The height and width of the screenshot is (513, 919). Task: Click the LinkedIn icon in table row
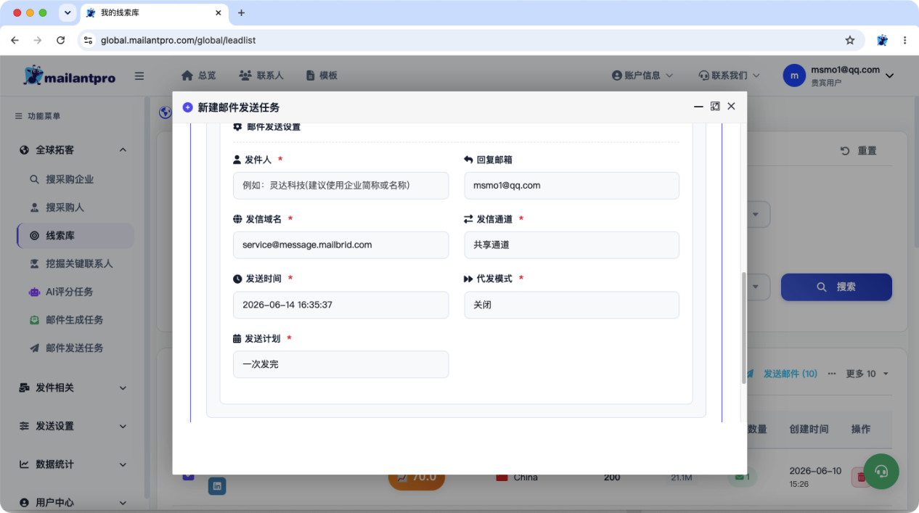[217, 486]
